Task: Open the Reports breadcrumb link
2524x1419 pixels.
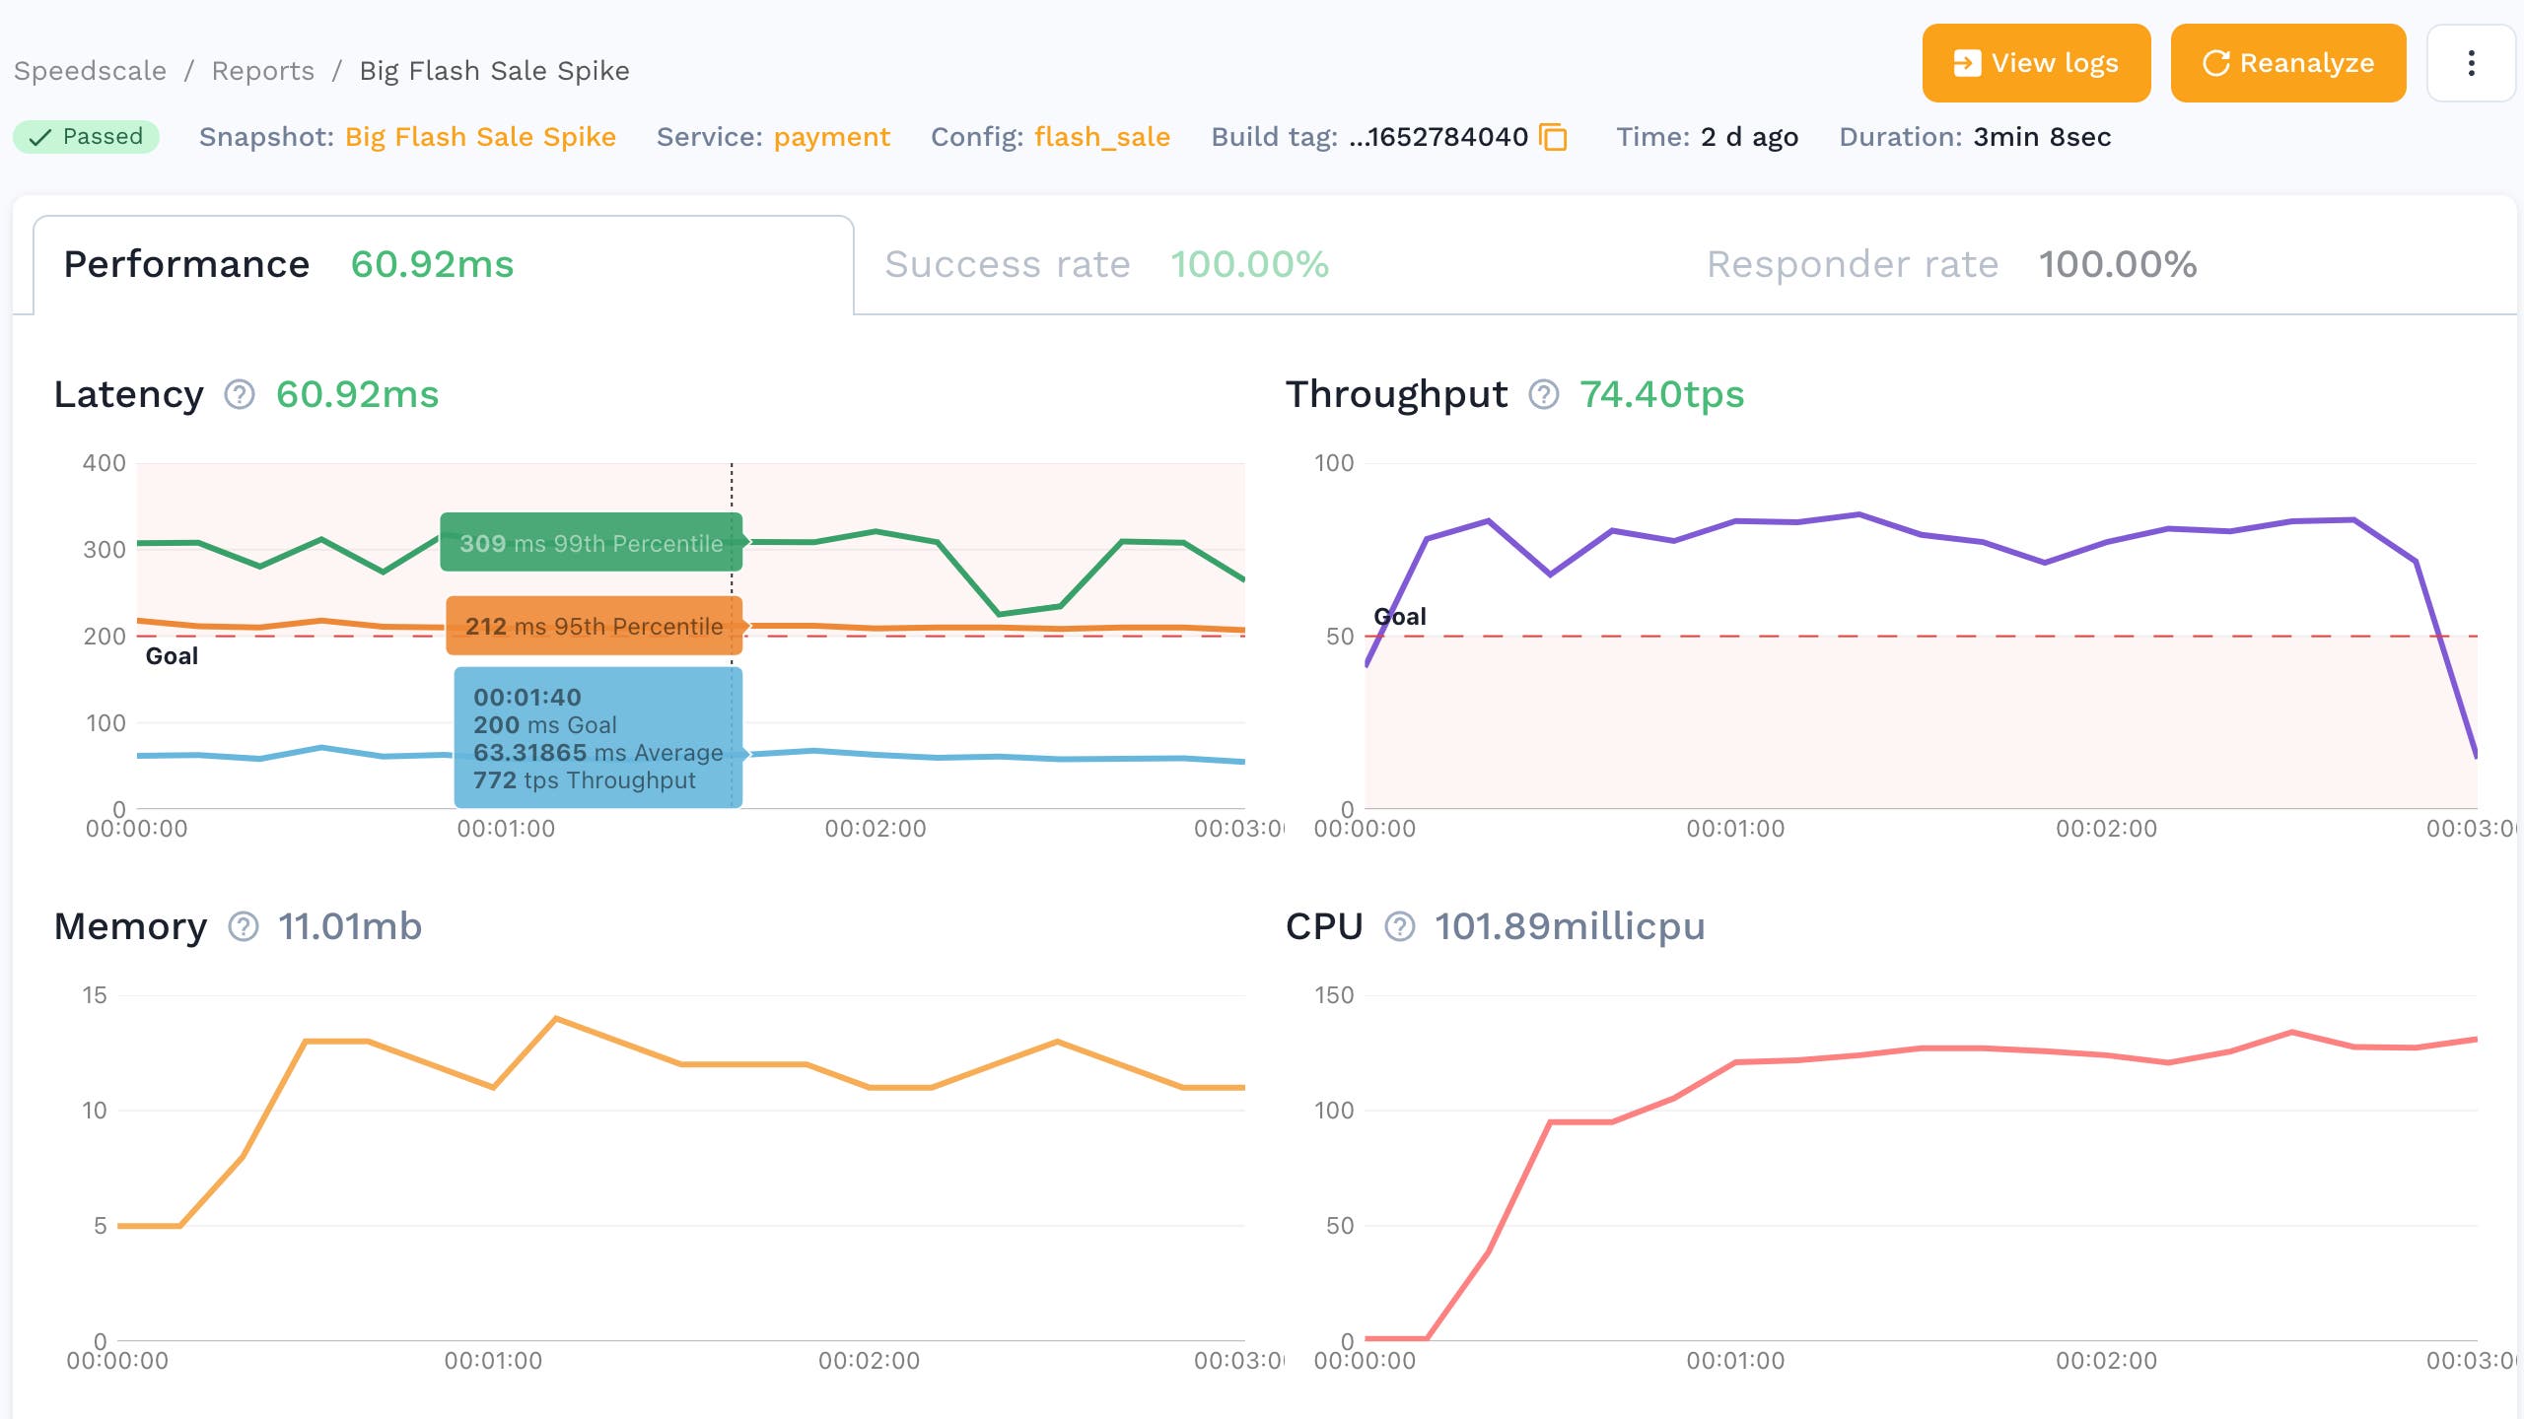Action: [x=262, y=70]
